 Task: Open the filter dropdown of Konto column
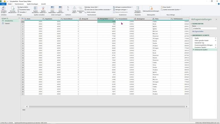[x=41, y=19]
